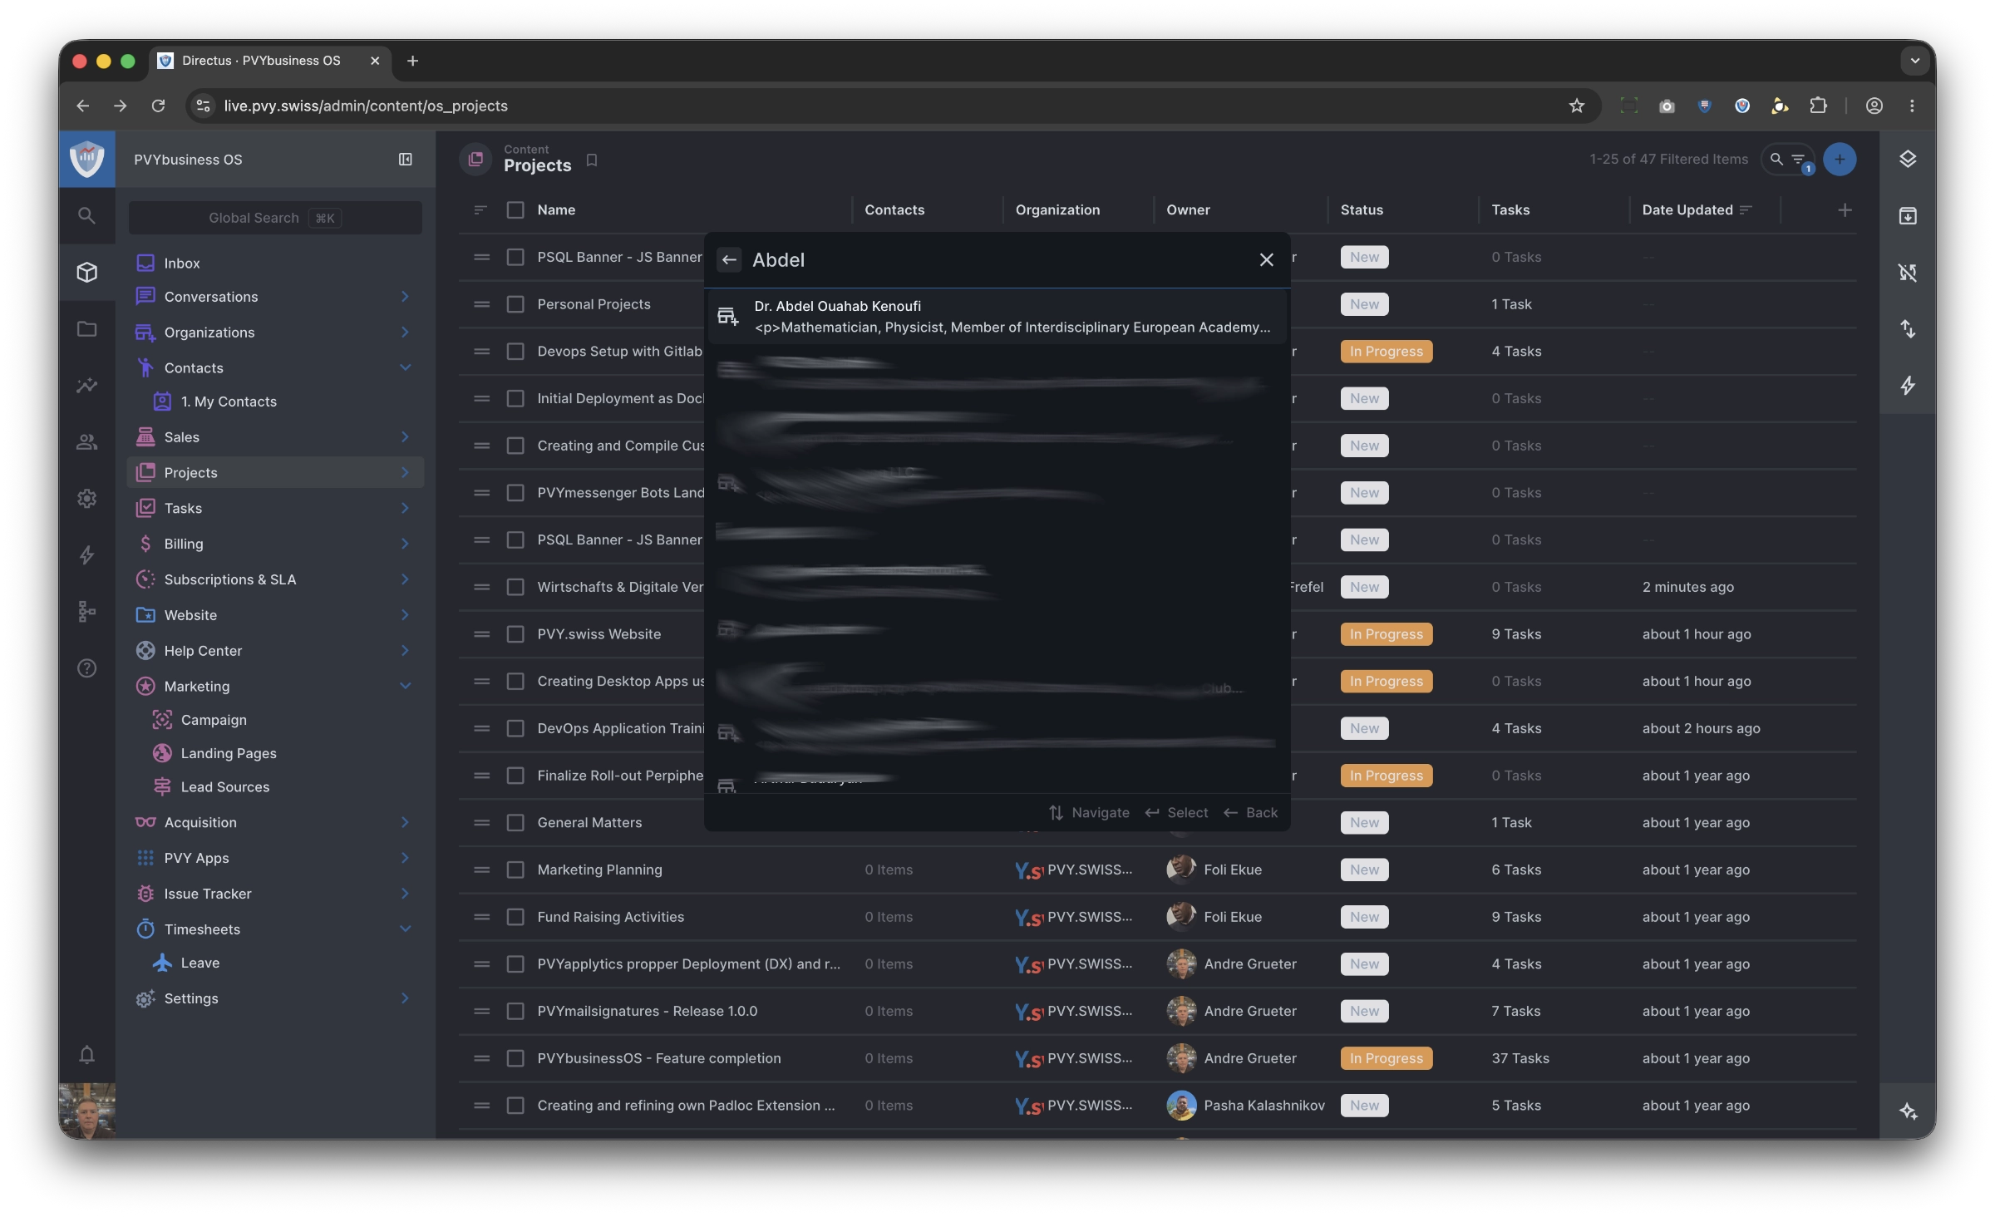Go back with the arrow in Abdel dialog
The image size is (1995, 1217).
point(729,260)
